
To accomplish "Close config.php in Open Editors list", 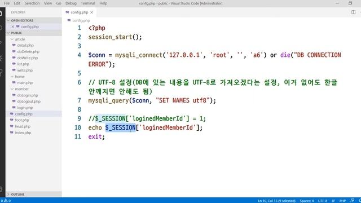I will coord(13,27).
